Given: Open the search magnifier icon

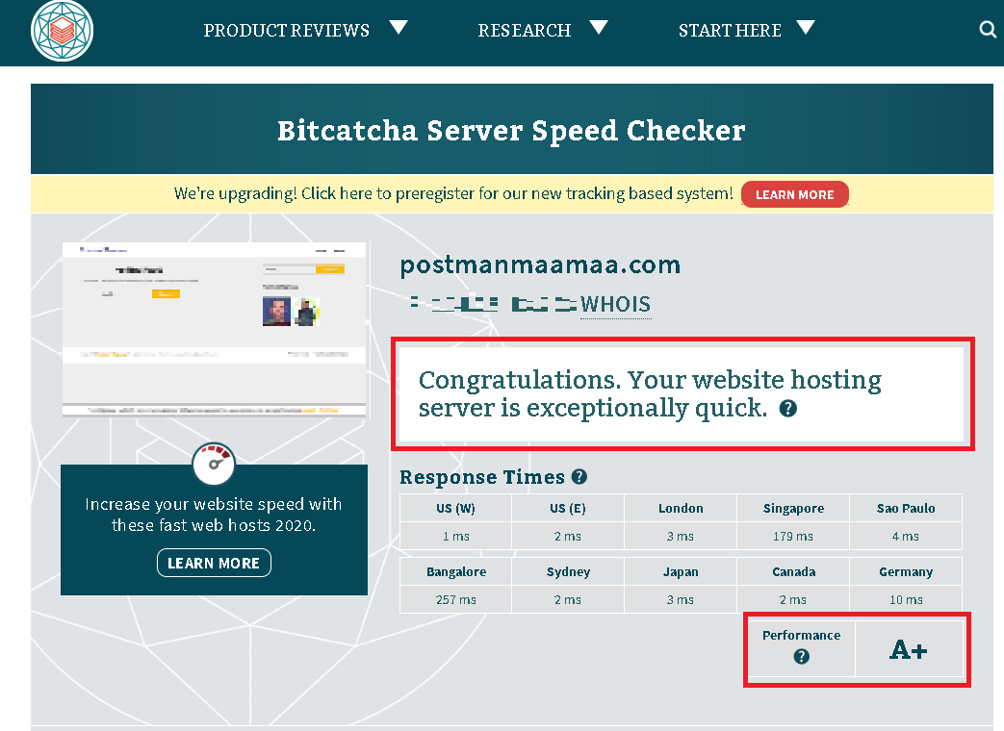Looking at the screenshot, I should click(988, 30).
